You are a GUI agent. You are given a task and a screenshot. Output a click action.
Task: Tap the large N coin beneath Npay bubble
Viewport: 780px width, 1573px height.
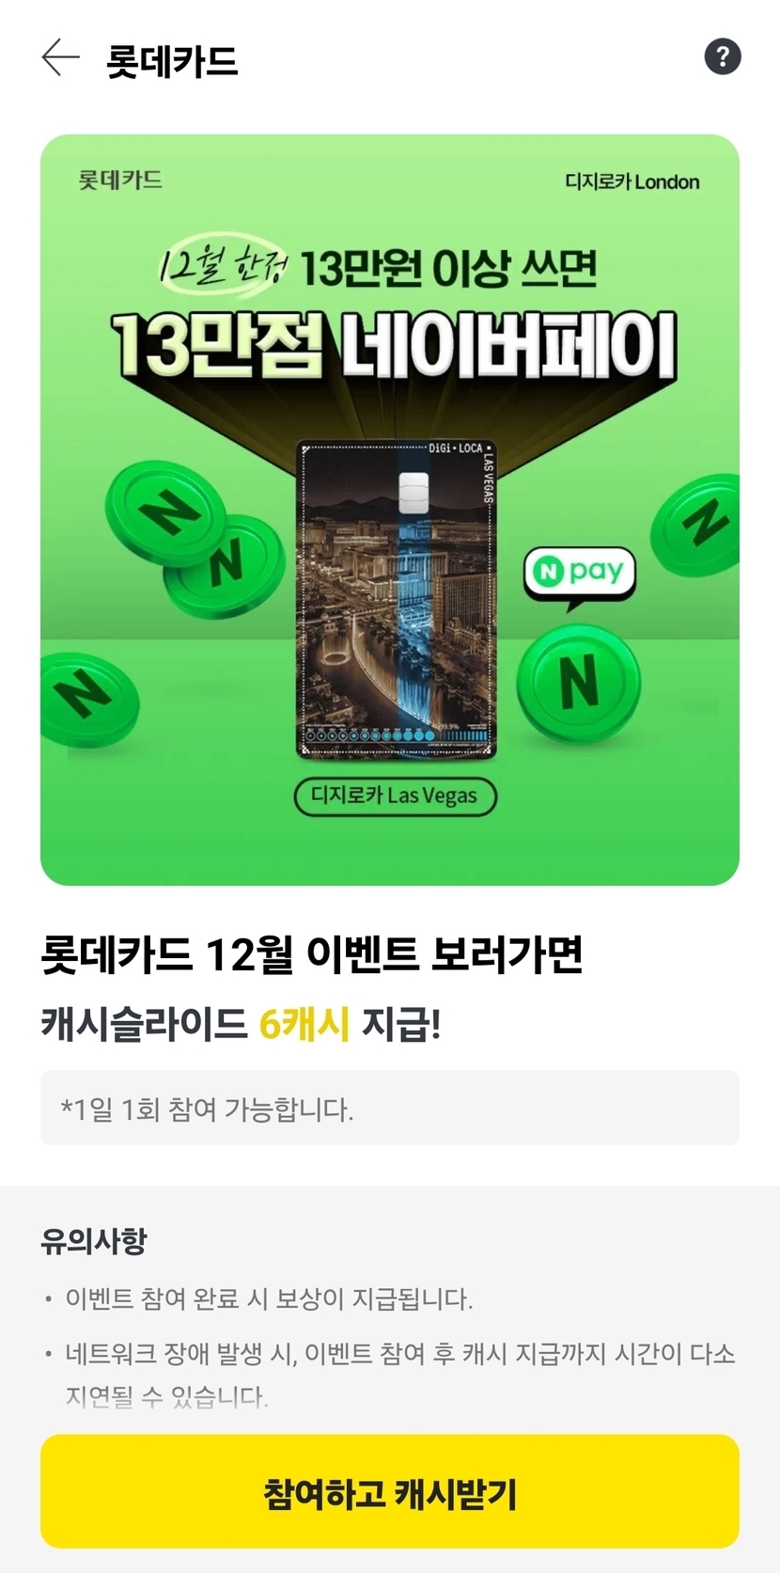(x=578, y=680)
